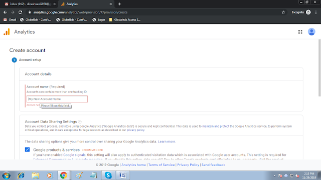321x180 pixels.
Task: Reload the page with refresh icon
Action: point(20,12)
